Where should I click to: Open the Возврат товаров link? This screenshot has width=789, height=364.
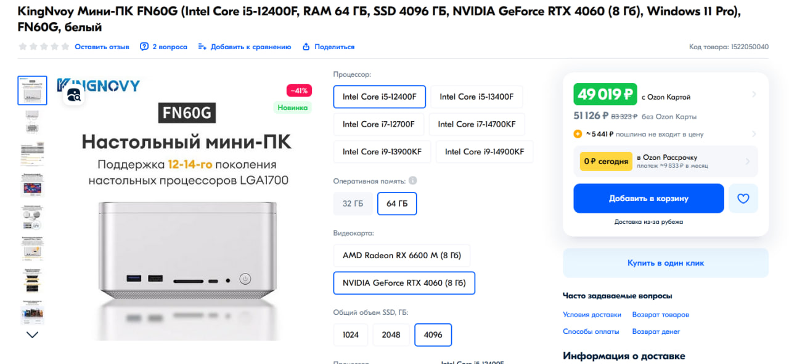(x=660, y=315)
